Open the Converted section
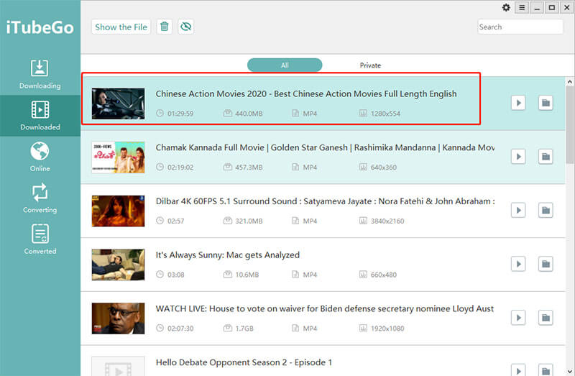 [x=40, y=239]
